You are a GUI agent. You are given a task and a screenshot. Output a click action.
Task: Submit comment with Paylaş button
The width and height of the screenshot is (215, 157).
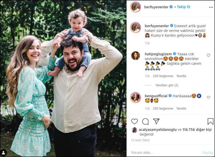tap(208, 153)
